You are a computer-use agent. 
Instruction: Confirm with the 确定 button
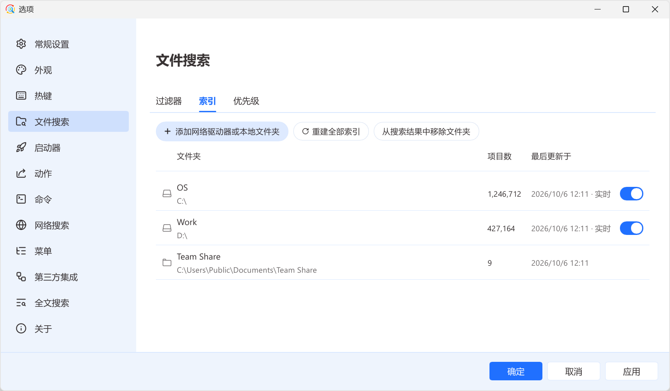516,371
